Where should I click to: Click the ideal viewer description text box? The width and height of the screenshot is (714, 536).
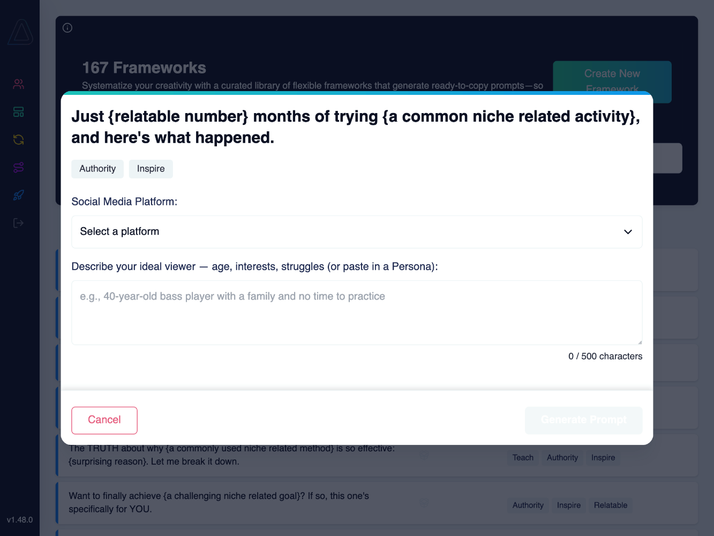[357, 312]
